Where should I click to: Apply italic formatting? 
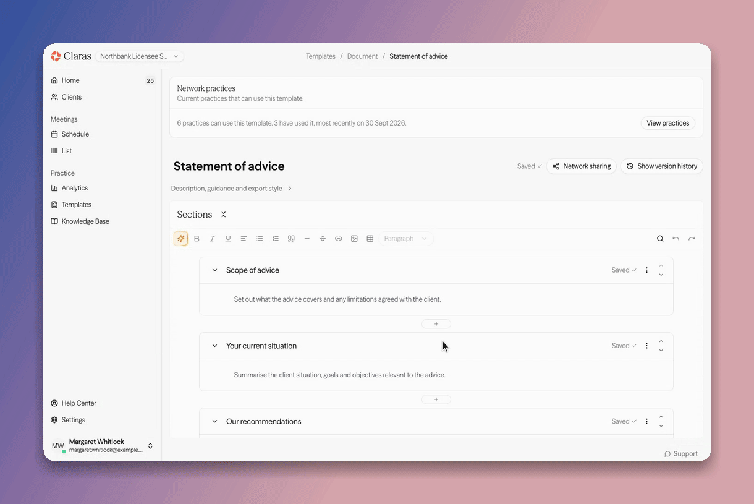(x=213, y=239)
